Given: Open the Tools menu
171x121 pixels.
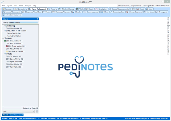Looking at the screenshot, I should click(21, 6).
